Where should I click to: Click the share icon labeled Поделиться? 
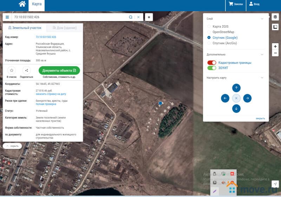tap(27, 70)
